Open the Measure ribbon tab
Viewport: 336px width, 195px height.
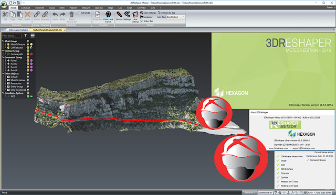tap(86, 8)
